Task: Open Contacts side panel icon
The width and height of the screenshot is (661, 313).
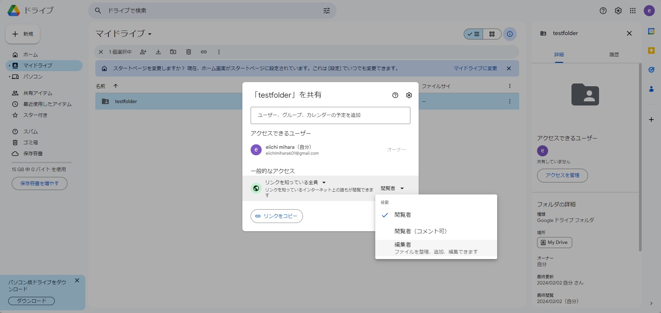Action: click(x=651, y=89)
